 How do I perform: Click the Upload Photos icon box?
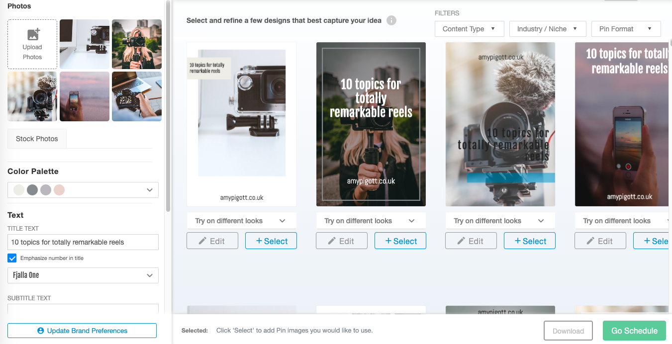point(32,44)
